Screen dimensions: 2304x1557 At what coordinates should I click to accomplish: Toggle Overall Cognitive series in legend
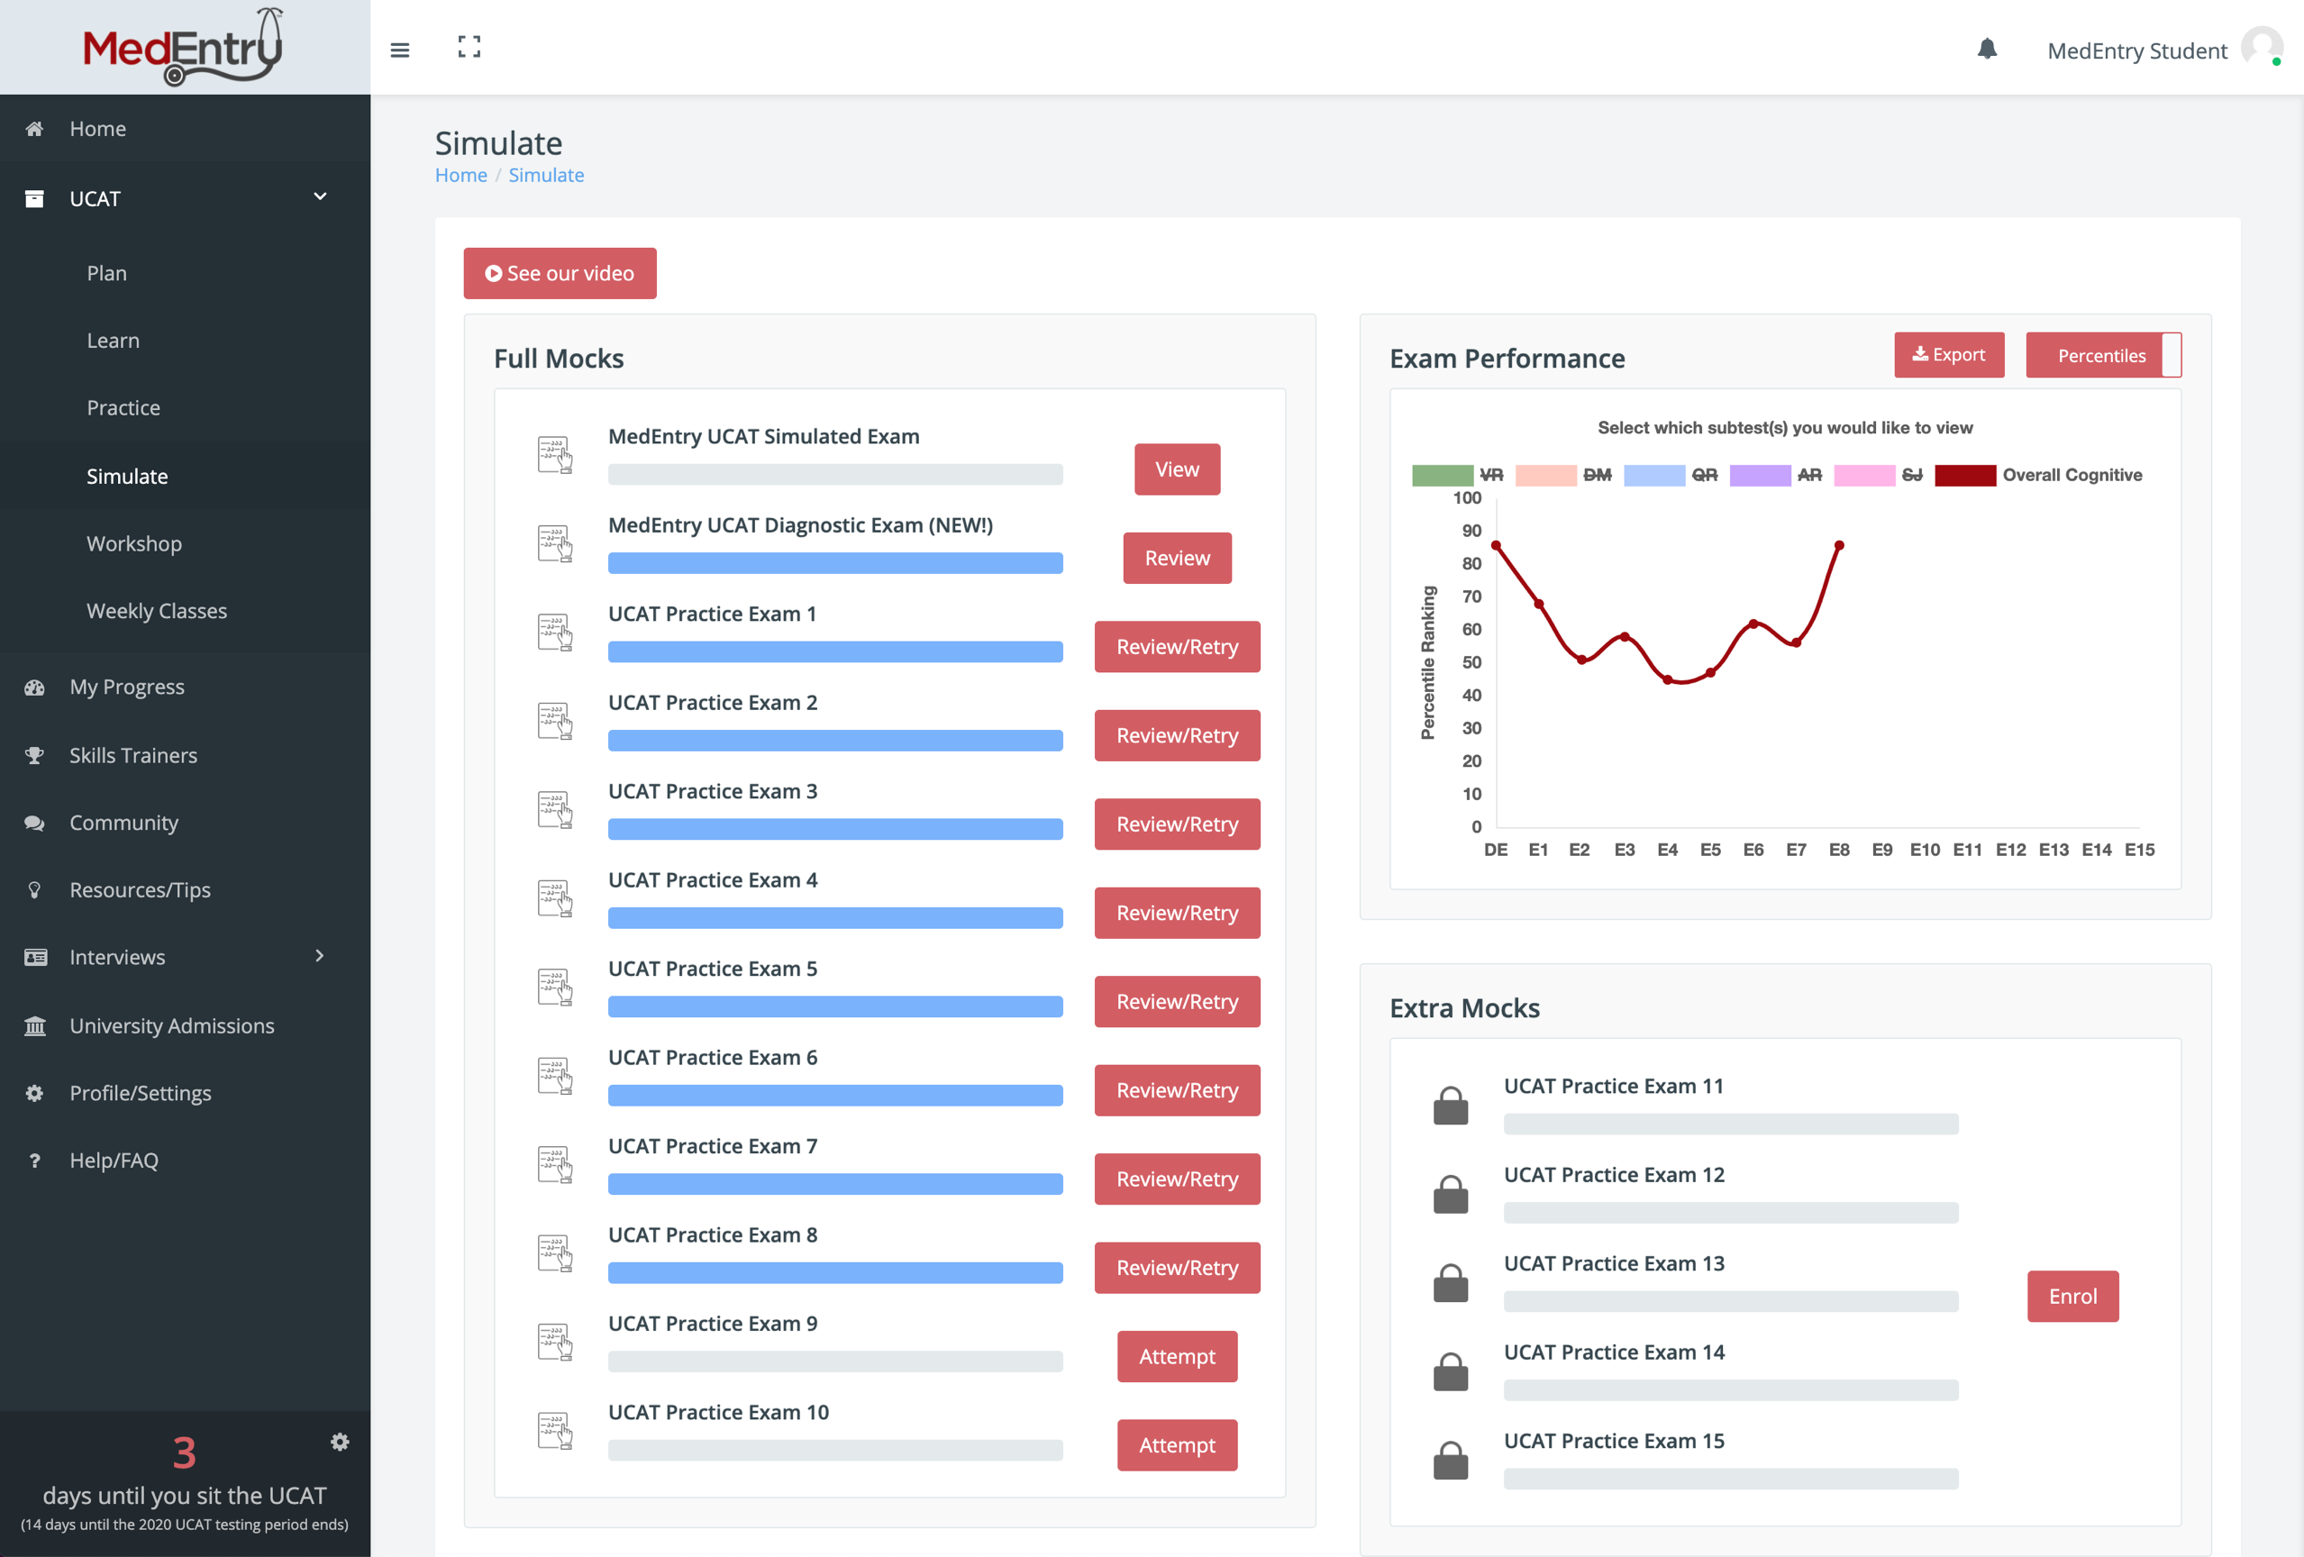2038,475
